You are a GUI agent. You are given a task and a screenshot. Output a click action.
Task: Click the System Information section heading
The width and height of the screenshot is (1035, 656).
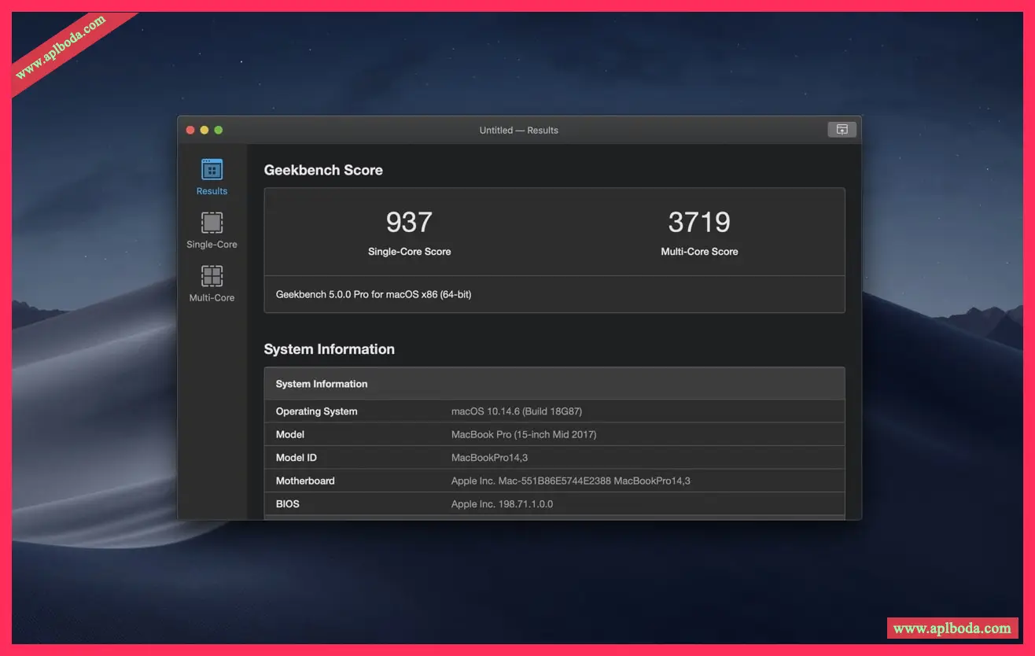(x=330, y=349)
